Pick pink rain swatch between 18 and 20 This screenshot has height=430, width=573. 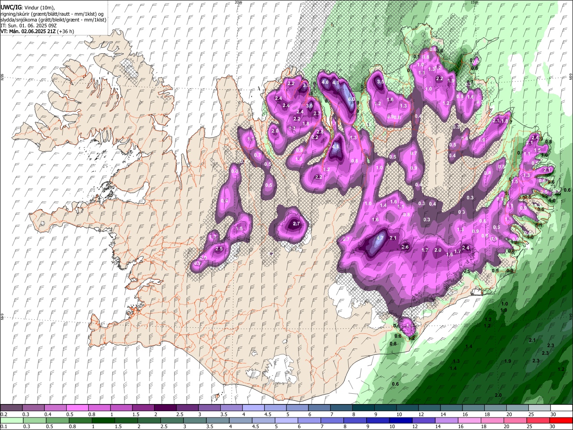coord(492,420)
